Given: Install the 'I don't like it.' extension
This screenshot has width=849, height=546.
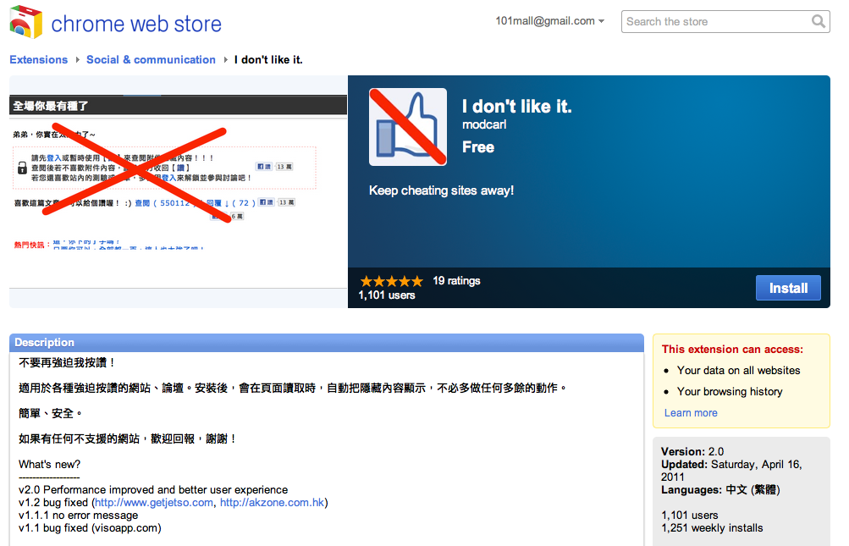Looking at the screenshot, I should pos(788,288).
